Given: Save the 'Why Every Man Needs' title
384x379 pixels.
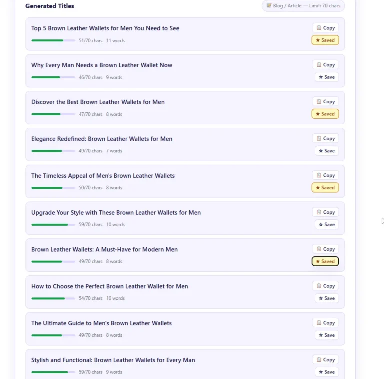Looking at the screenshot, I should 327,77.
